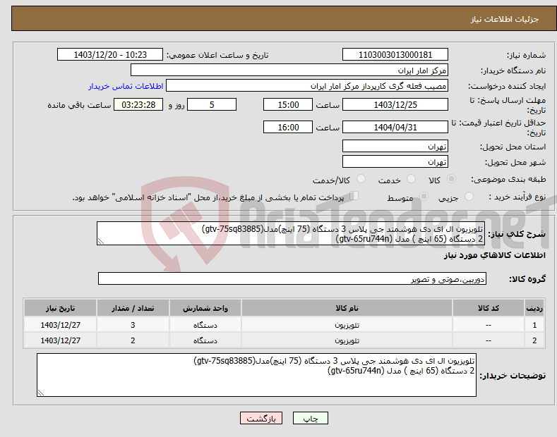This screenshot has height=437, width=557.
Task: Select the خدمت radio button
Action: (411, 179)
